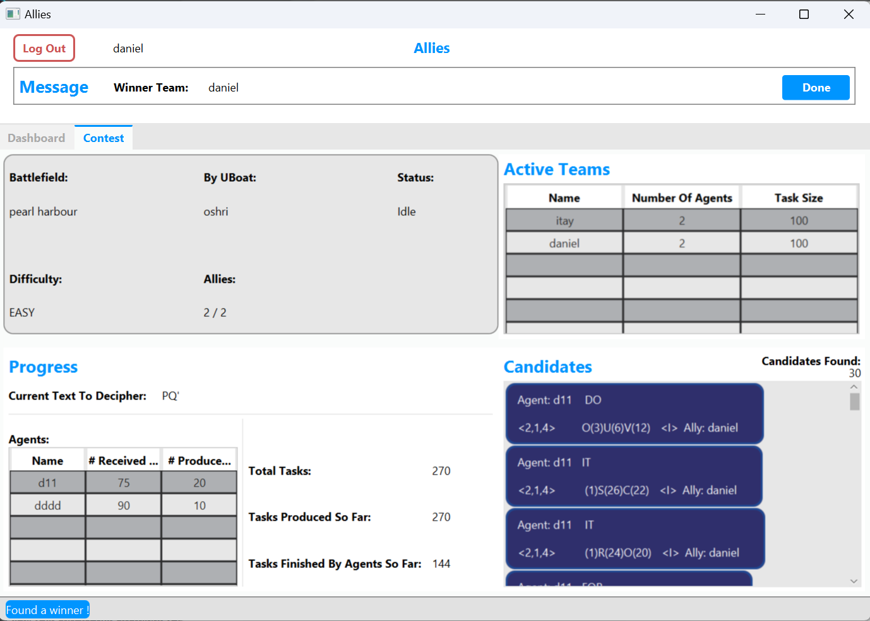Maximize the Allies window
Screen dimensions: 870x621
coord(804,14)
